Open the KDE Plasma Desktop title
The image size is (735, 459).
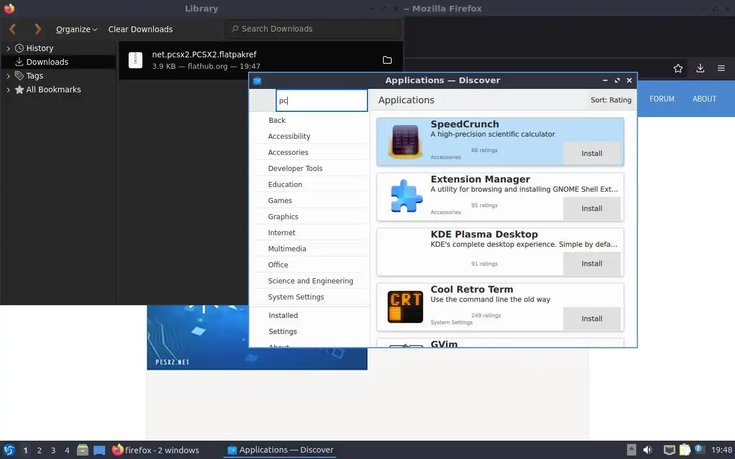pos(484,235)
